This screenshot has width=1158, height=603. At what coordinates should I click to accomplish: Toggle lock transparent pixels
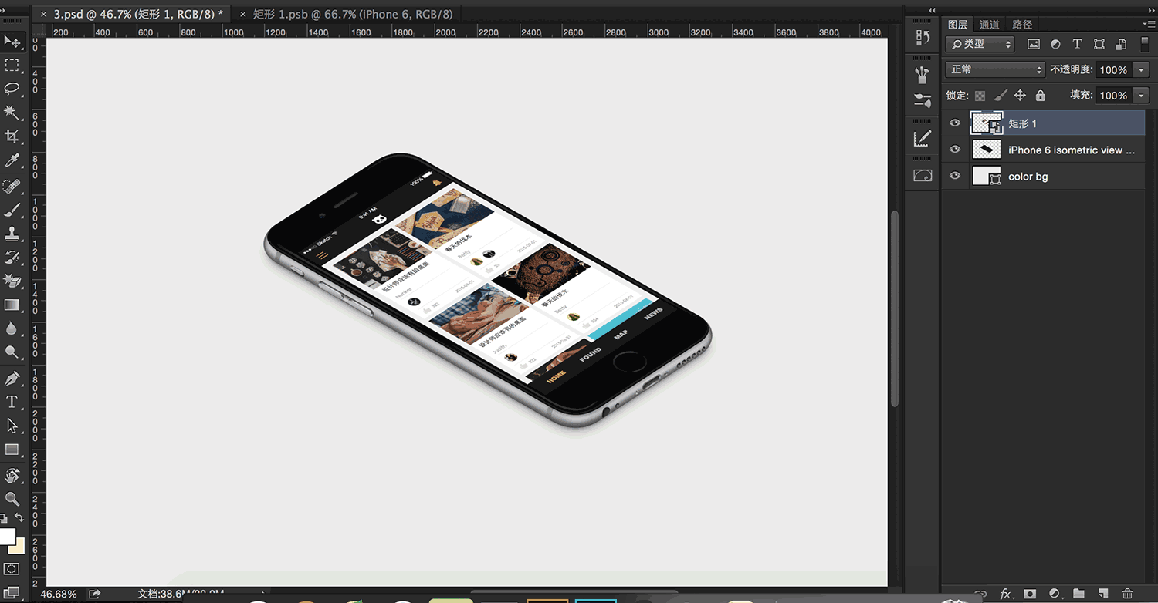tap(980, 96)
